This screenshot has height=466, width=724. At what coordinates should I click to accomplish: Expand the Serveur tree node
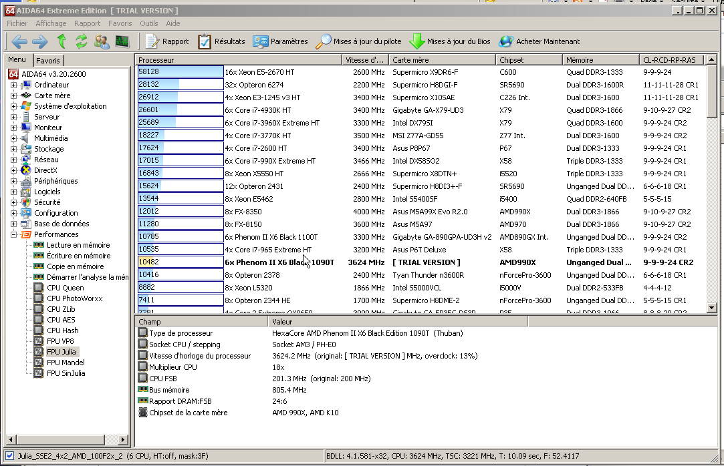14,117
